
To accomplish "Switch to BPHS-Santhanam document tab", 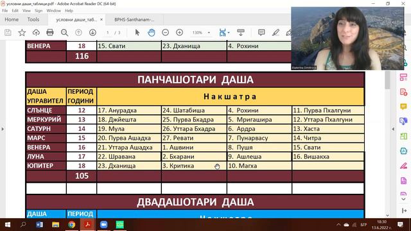I will coord(134,20).
